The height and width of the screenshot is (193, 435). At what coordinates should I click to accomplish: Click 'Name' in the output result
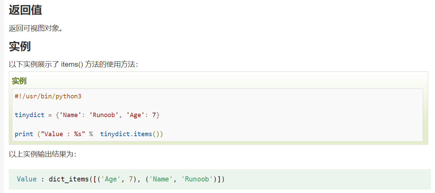[x=159, y=179]
